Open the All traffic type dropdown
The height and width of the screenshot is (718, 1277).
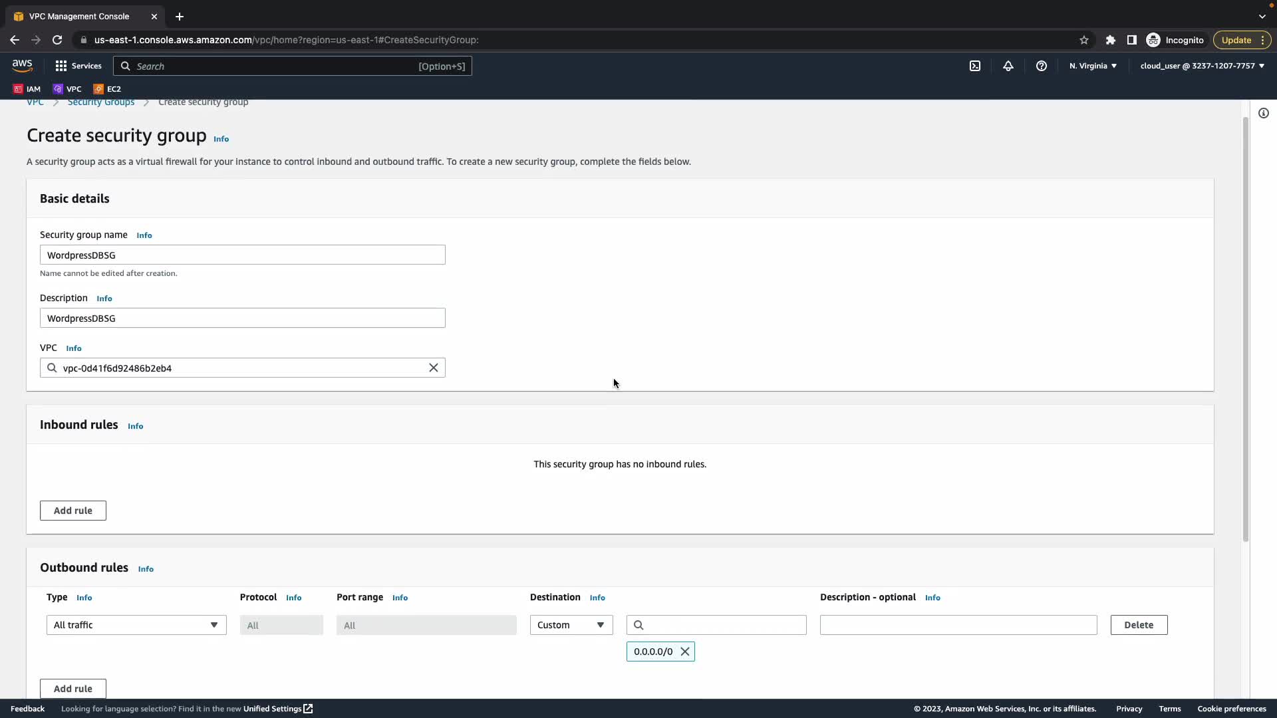coord(136,625)
